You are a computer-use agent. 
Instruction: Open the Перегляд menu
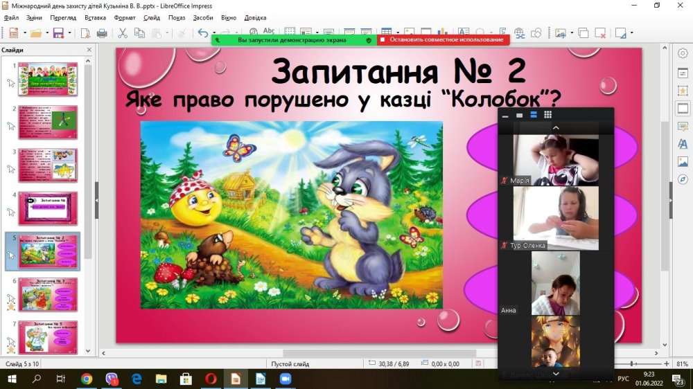[x=63, y=18]
